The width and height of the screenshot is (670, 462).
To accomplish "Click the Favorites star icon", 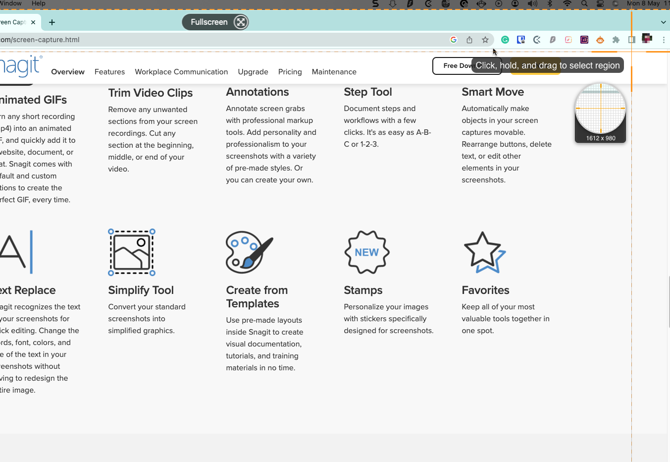I will [484, 252].
